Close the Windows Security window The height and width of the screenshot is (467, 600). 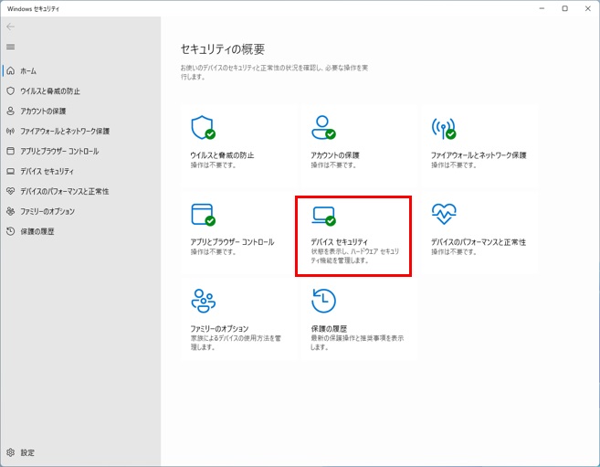588,8
